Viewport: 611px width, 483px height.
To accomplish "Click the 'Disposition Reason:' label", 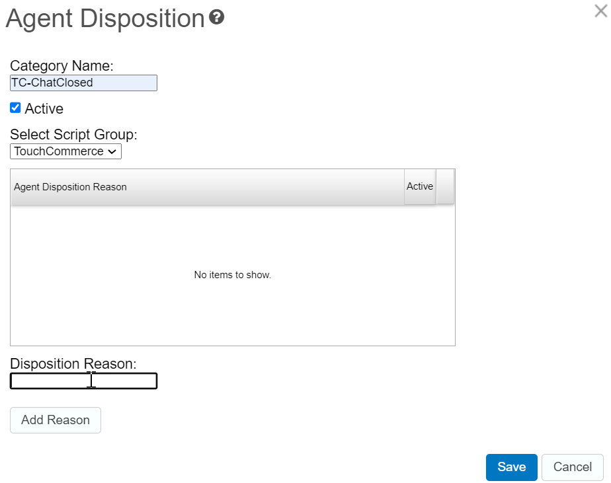I will (x=73, y=364).
